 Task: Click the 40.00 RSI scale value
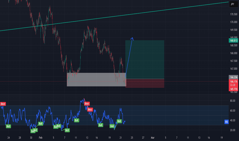[233, 120]
